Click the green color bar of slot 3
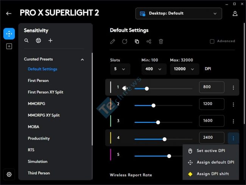Screen dimensions: 246x185 click(111, 121)
